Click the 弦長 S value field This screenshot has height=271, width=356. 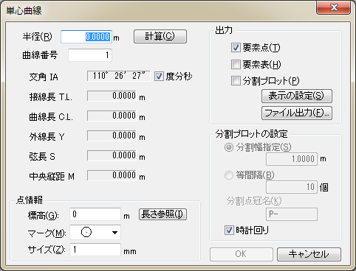(112, 155)
